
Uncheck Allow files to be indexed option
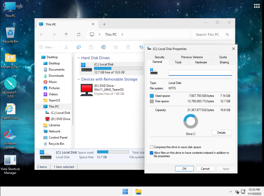tap(152, 153)
